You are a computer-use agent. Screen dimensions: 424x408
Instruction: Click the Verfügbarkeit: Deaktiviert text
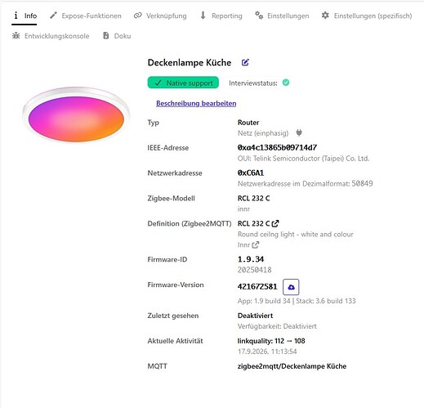[277, 326]
